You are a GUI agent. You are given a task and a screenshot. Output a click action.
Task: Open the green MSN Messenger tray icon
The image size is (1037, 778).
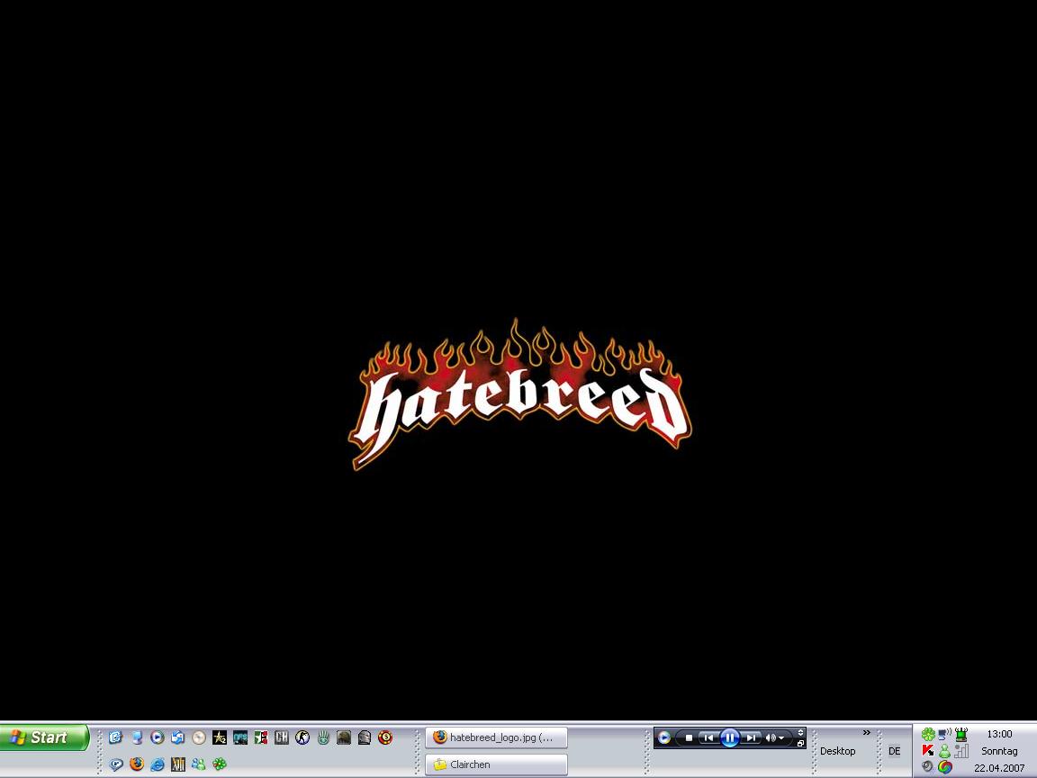click(x=944, y=751)
